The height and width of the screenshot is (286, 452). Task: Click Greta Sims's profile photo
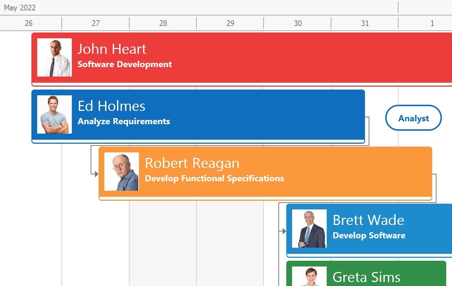[x=309, y=277]
